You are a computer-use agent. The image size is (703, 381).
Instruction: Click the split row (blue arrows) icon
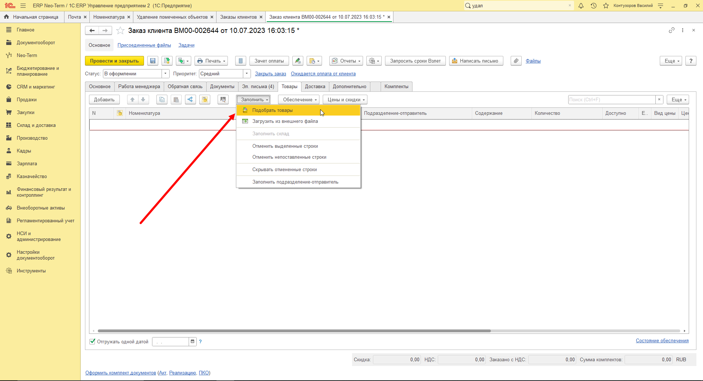pos(190,99)
